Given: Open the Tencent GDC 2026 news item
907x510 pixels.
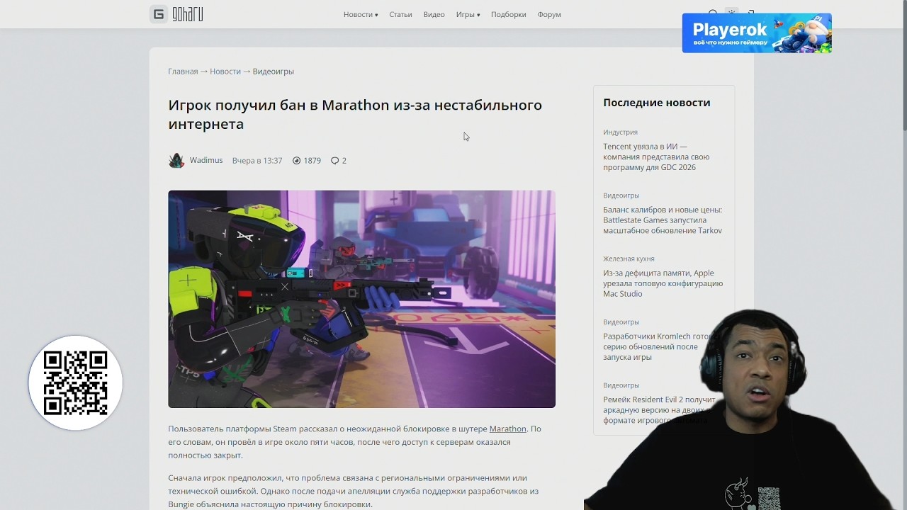Looking at the screenshot, I should tap(656, 157).
